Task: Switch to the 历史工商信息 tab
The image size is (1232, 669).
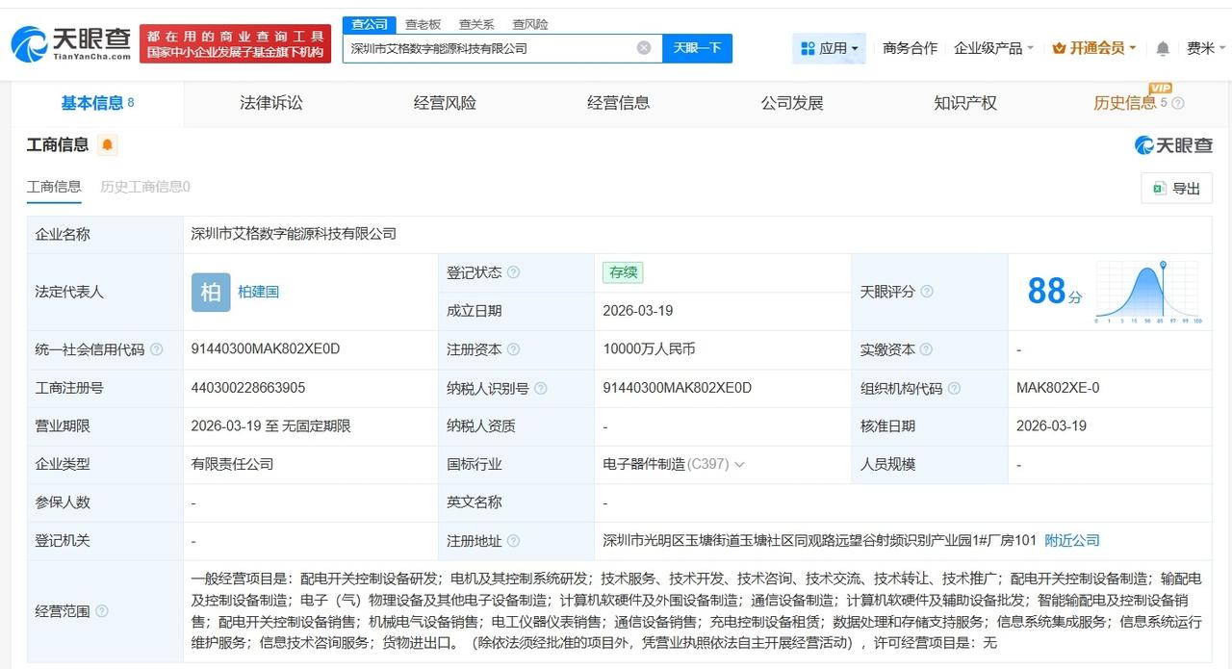Action: (145, 187)
